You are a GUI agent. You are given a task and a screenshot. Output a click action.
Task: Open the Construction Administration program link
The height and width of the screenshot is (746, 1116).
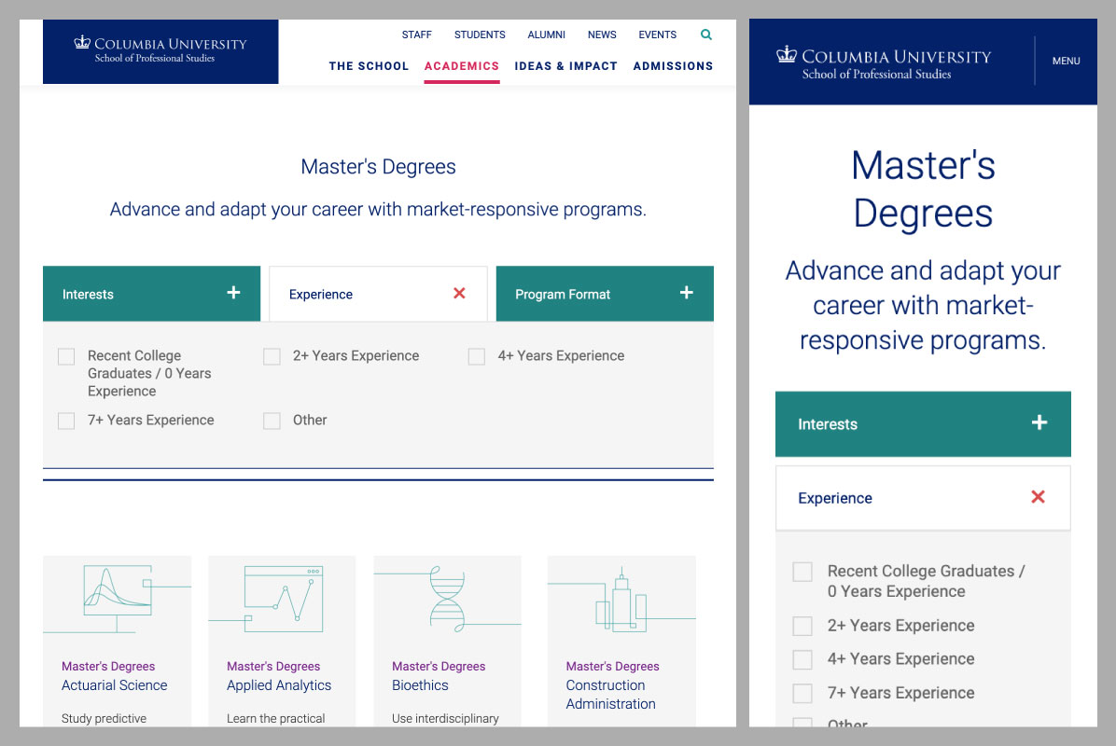610,695
